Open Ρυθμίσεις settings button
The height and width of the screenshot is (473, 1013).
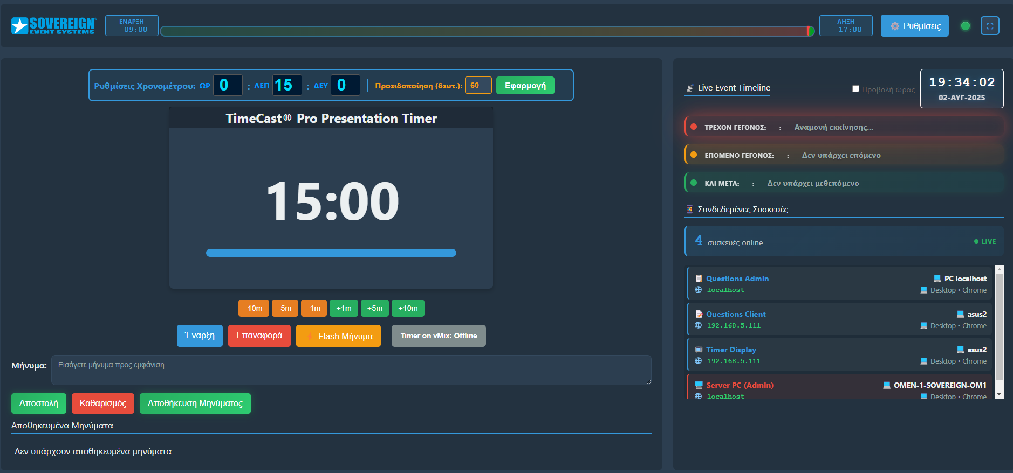(x=914, y=26)
